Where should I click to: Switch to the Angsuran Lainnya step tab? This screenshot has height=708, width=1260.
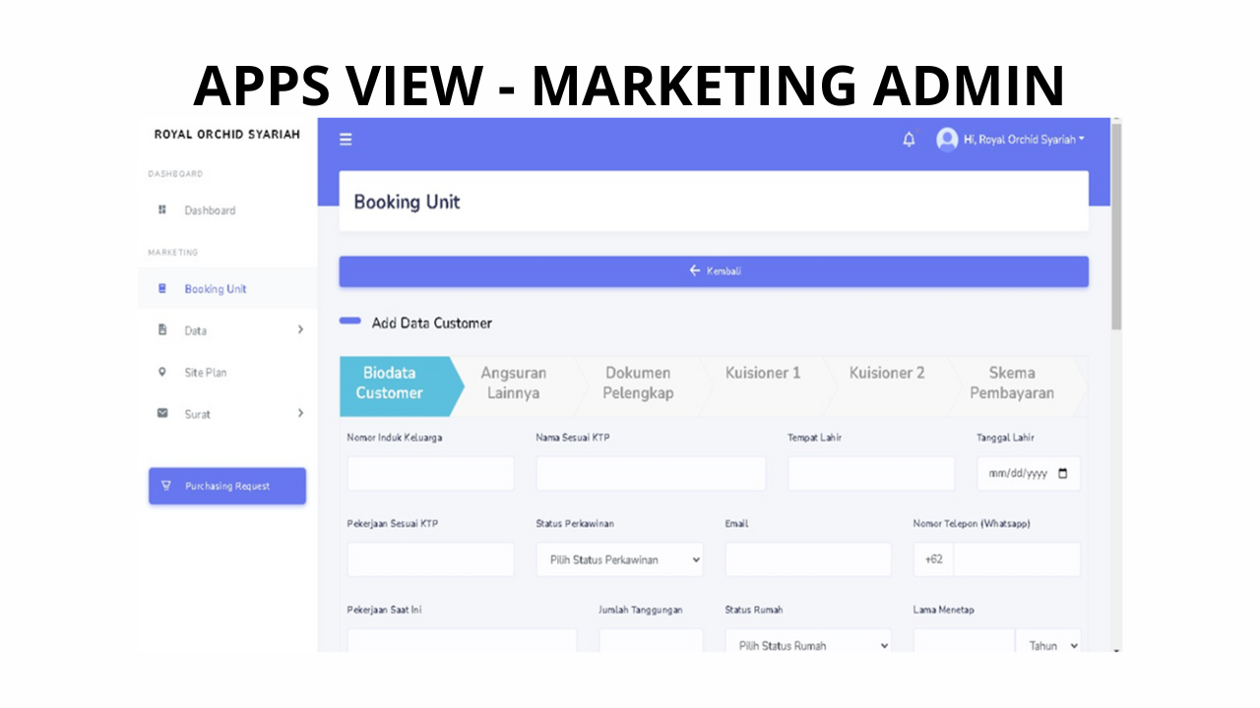pos(513,383)
